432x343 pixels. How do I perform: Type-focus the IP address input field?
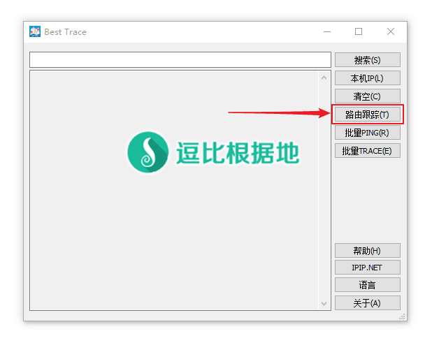pyautogui.click(x=180, y=60)
